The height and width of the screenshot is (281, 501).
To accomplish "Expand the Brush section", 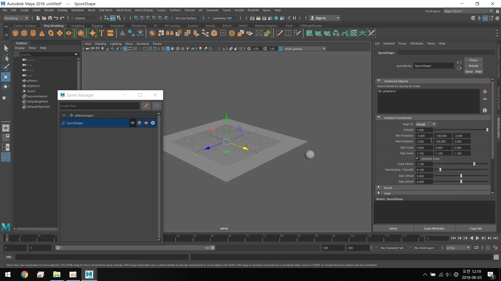I will pyautogui.click(x=379, y=187).
